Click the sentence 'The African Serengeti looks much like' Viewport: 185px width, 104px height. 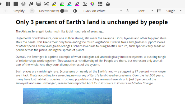[60, 31]
